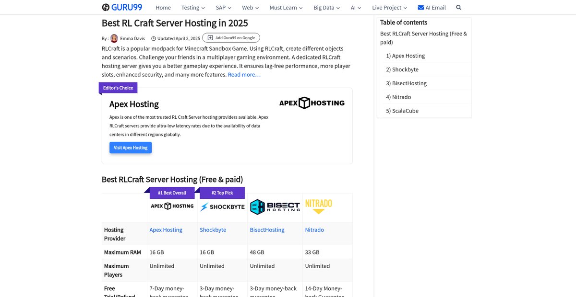Click the Shockbyte logo in comparison table
Image resolution: width=576 pixels, height=297 pixels.
pyautogui.click(x=222, y=207)
